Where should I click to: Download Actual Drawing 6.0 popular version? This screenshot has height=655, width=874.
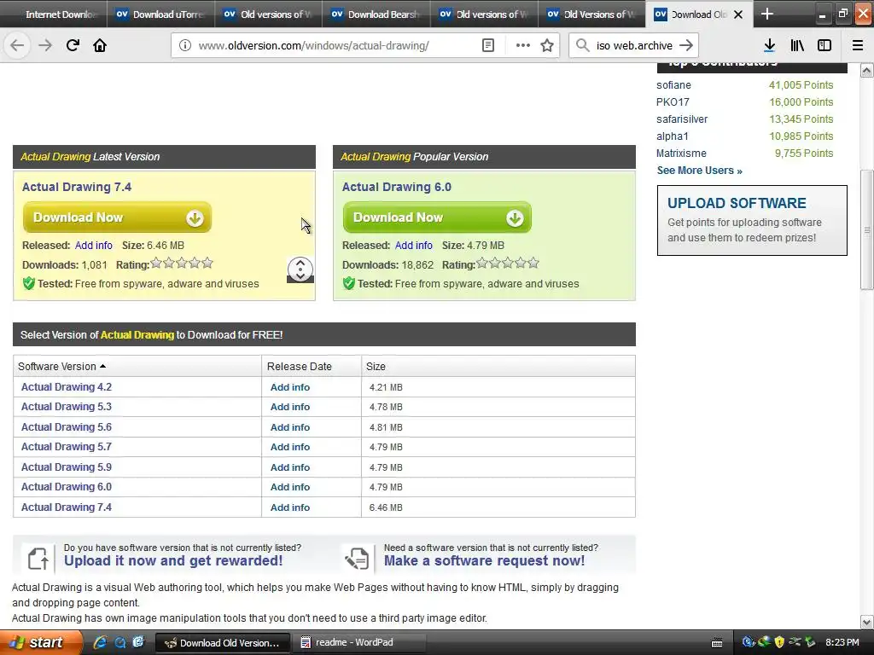(437, 217)
